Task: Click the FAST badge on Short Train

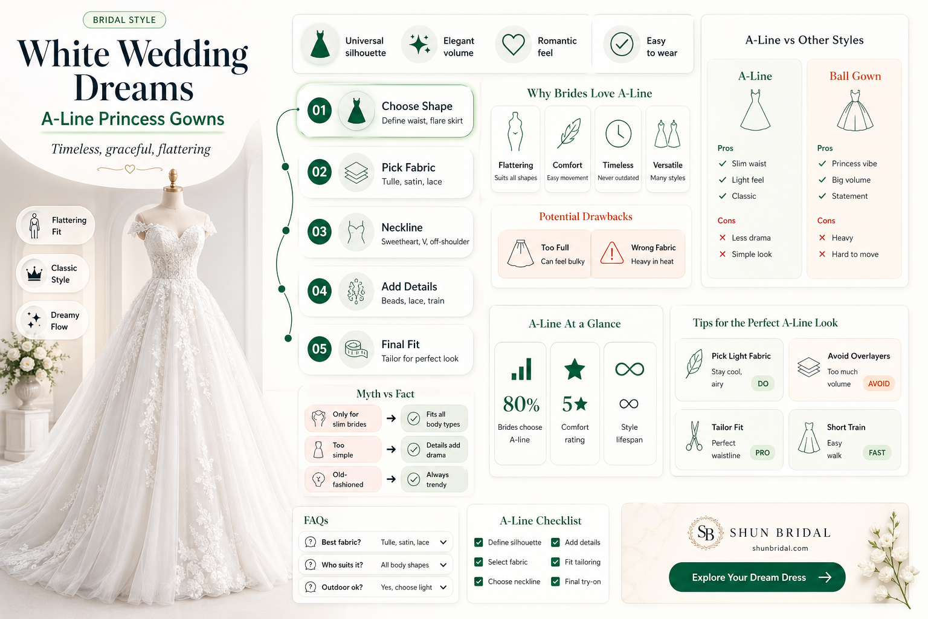Action: 877,452
